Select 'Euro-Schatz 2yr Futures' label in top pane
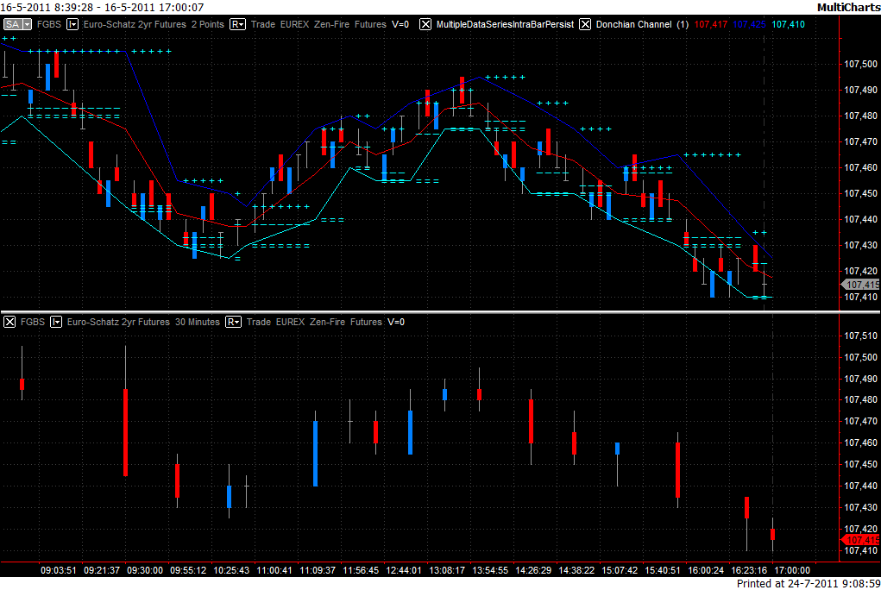This screenshot has height=590, width=881. click(x=135, y=25)
